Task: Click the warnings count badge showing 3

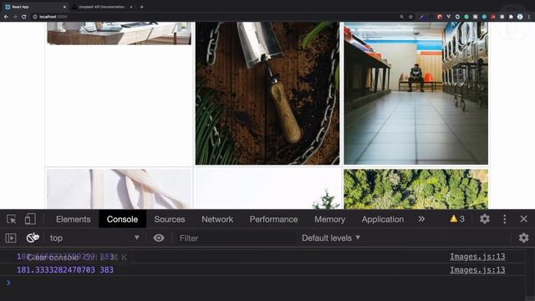Action: tap(457, 219)
